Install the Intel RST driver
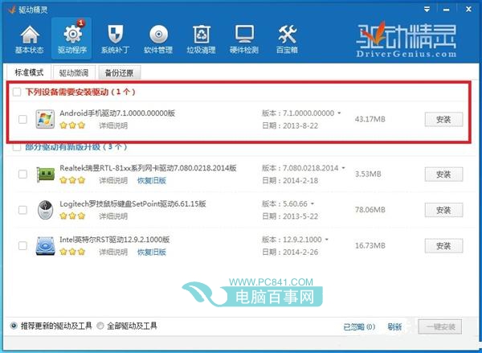 tap(443, 246)
